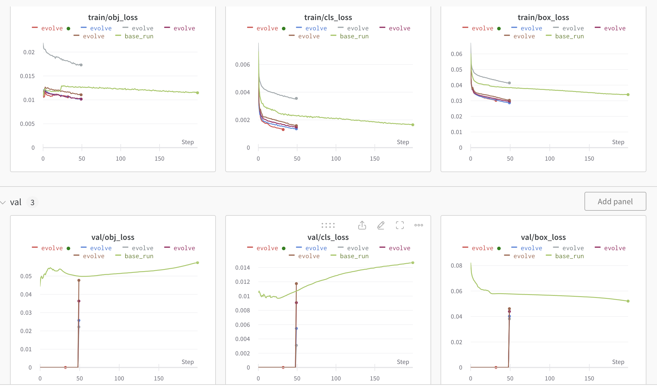Select the train/box_loss panel title

[543, 17]
